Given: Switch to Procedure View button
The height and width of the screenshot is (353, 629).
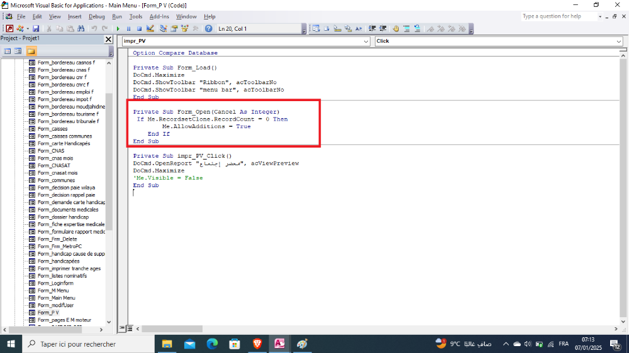Looking at the screenshot, I should click(x=123, y=329).
